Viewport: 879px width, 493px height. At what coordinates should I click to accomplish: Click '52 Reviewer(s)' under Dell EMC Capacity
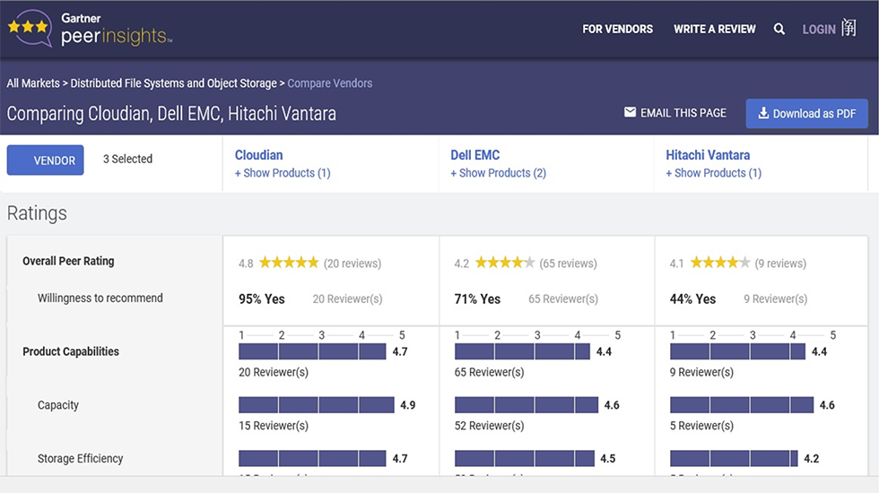tap(490, 426)
